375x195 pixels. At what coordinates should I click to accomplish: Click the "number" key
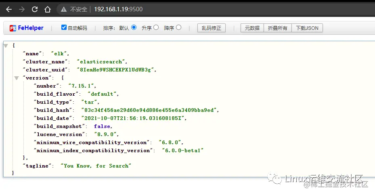pyautogui.click(x=46, y=86)
